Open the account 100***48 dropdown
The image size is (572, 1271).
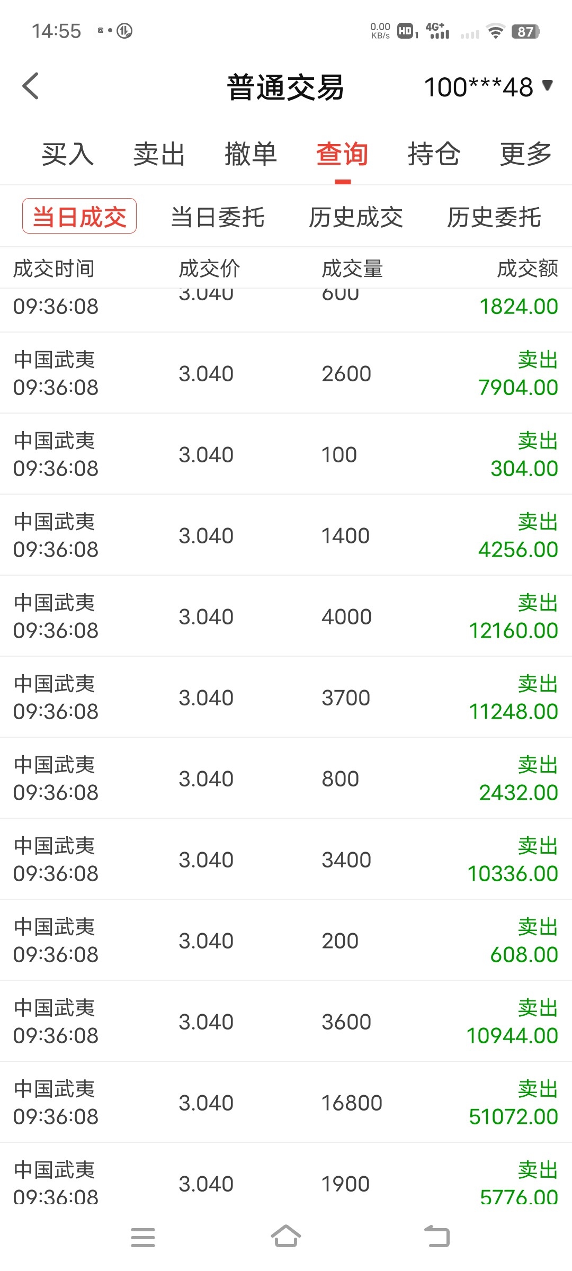point(488,87)
